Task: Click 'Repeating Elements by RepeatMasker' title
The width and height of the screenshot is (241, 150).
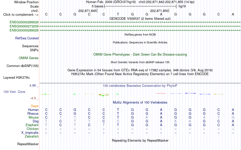Action: 140,140
